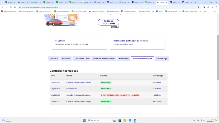This screenshot has height=123, width=219.
Task: Click the FAVORABLE badge for 20/08/2021
Action: click(106, 89)
